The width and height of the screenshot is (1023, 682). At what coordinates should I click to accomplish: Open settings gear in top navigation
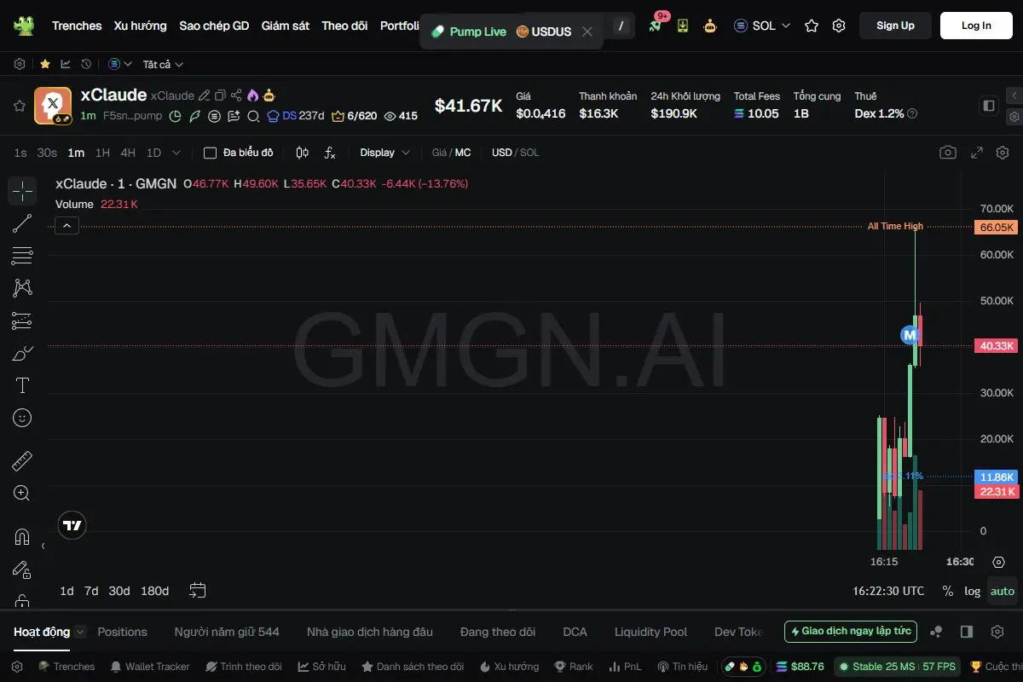[839, 26]
